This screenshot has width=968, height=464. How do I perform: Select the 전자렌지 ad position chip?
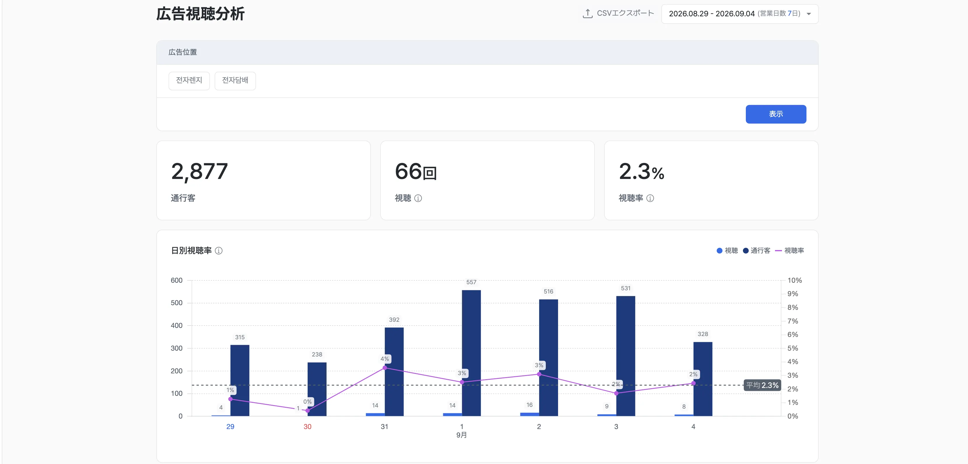(189, 80)
